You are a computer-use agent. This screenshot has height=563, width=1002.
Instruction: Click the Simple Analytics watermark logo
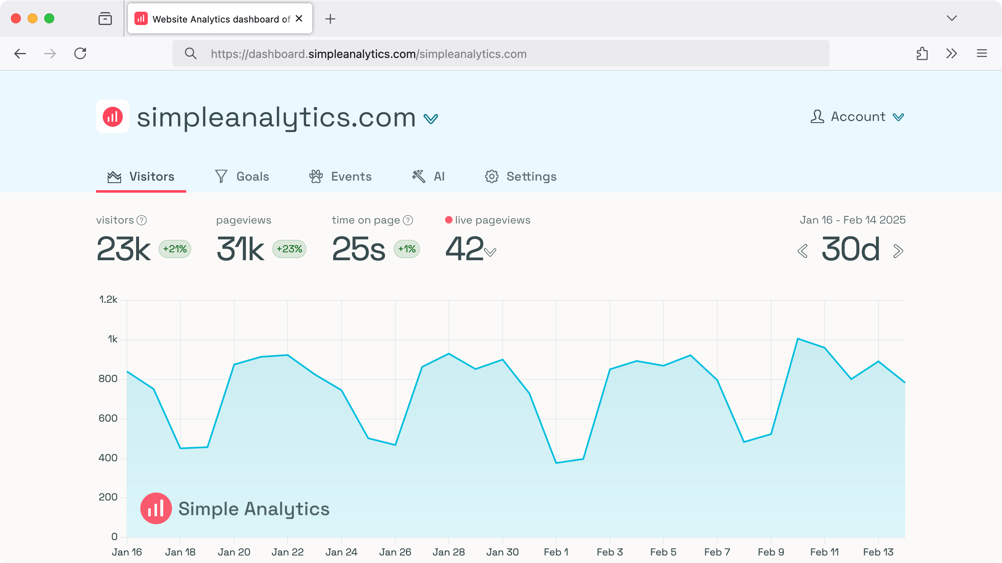pos(155,508)
